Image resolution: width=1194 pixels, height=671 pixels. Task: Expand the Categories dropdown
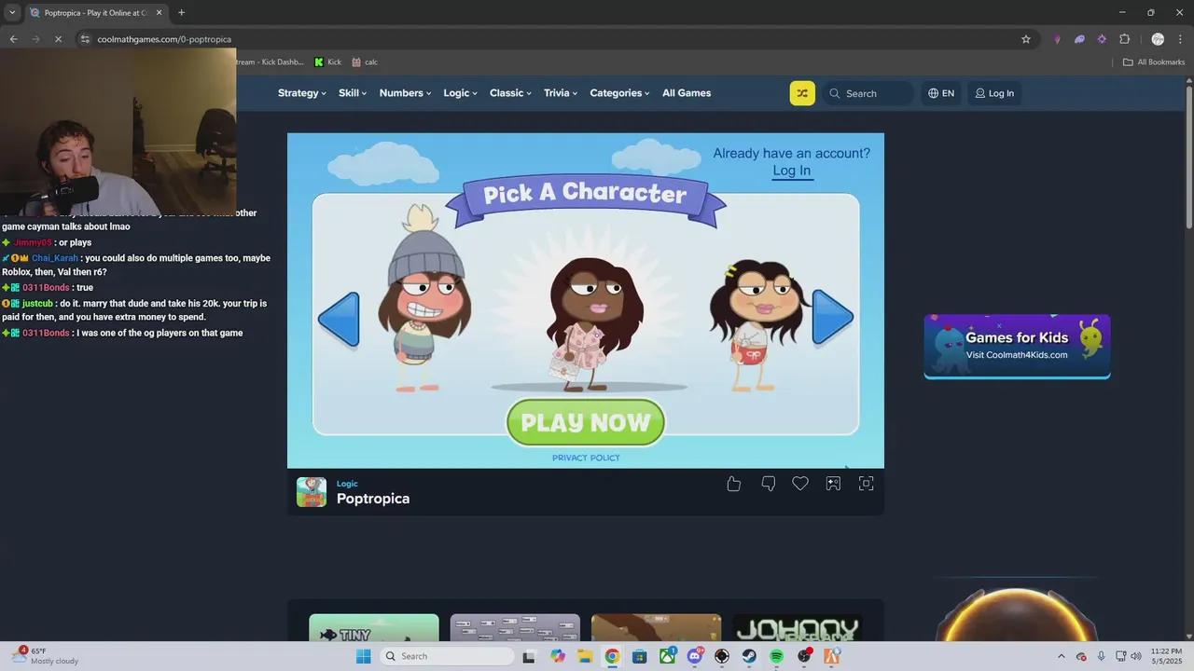(620, 93)
